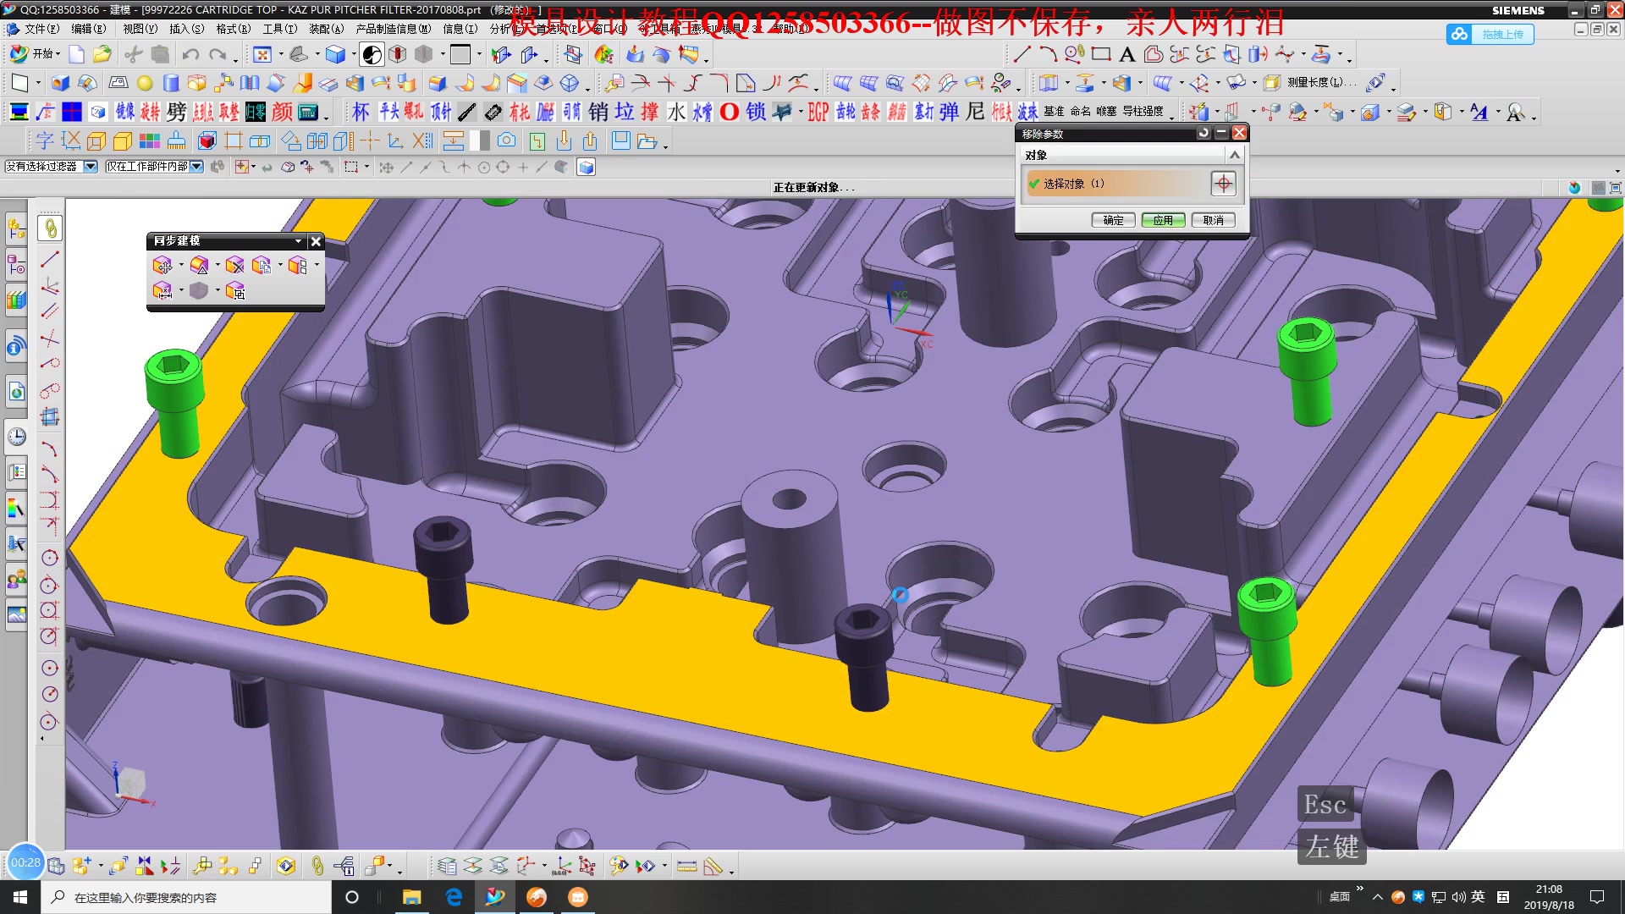
Task: Click the 应用 apply button
Action: point(1163,220)
